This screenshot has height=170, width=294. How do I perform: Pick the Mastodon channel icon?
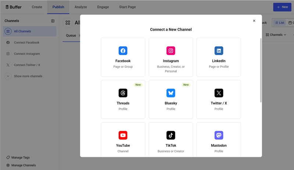pyautogui.click(x=219, y=135)
